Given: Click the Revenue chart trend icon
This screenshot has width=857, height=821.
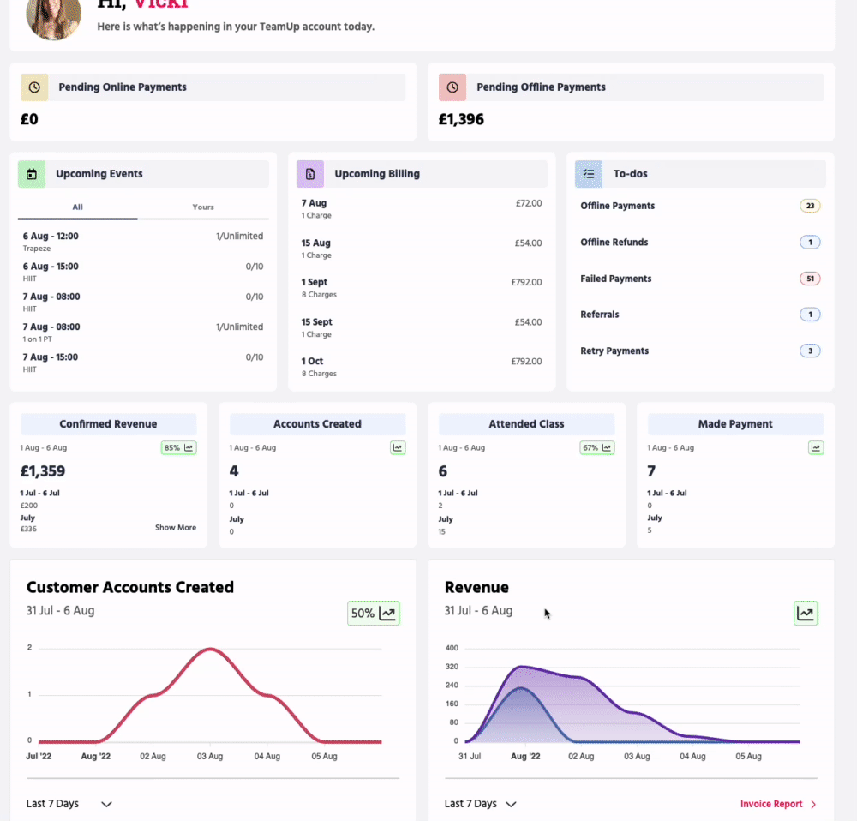Looking at the screenshot, I should coord(806,614).
